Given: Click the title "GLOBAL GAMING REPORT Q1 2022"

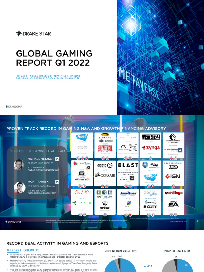Looking at the screenshot, I should pos(54,58).
